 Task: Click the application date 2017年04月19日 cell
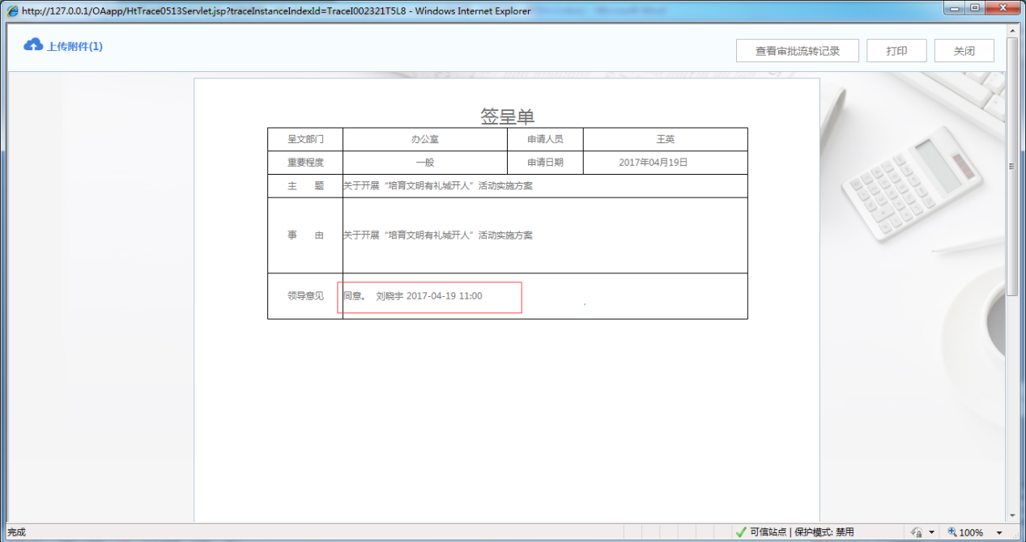coord(665,161)
